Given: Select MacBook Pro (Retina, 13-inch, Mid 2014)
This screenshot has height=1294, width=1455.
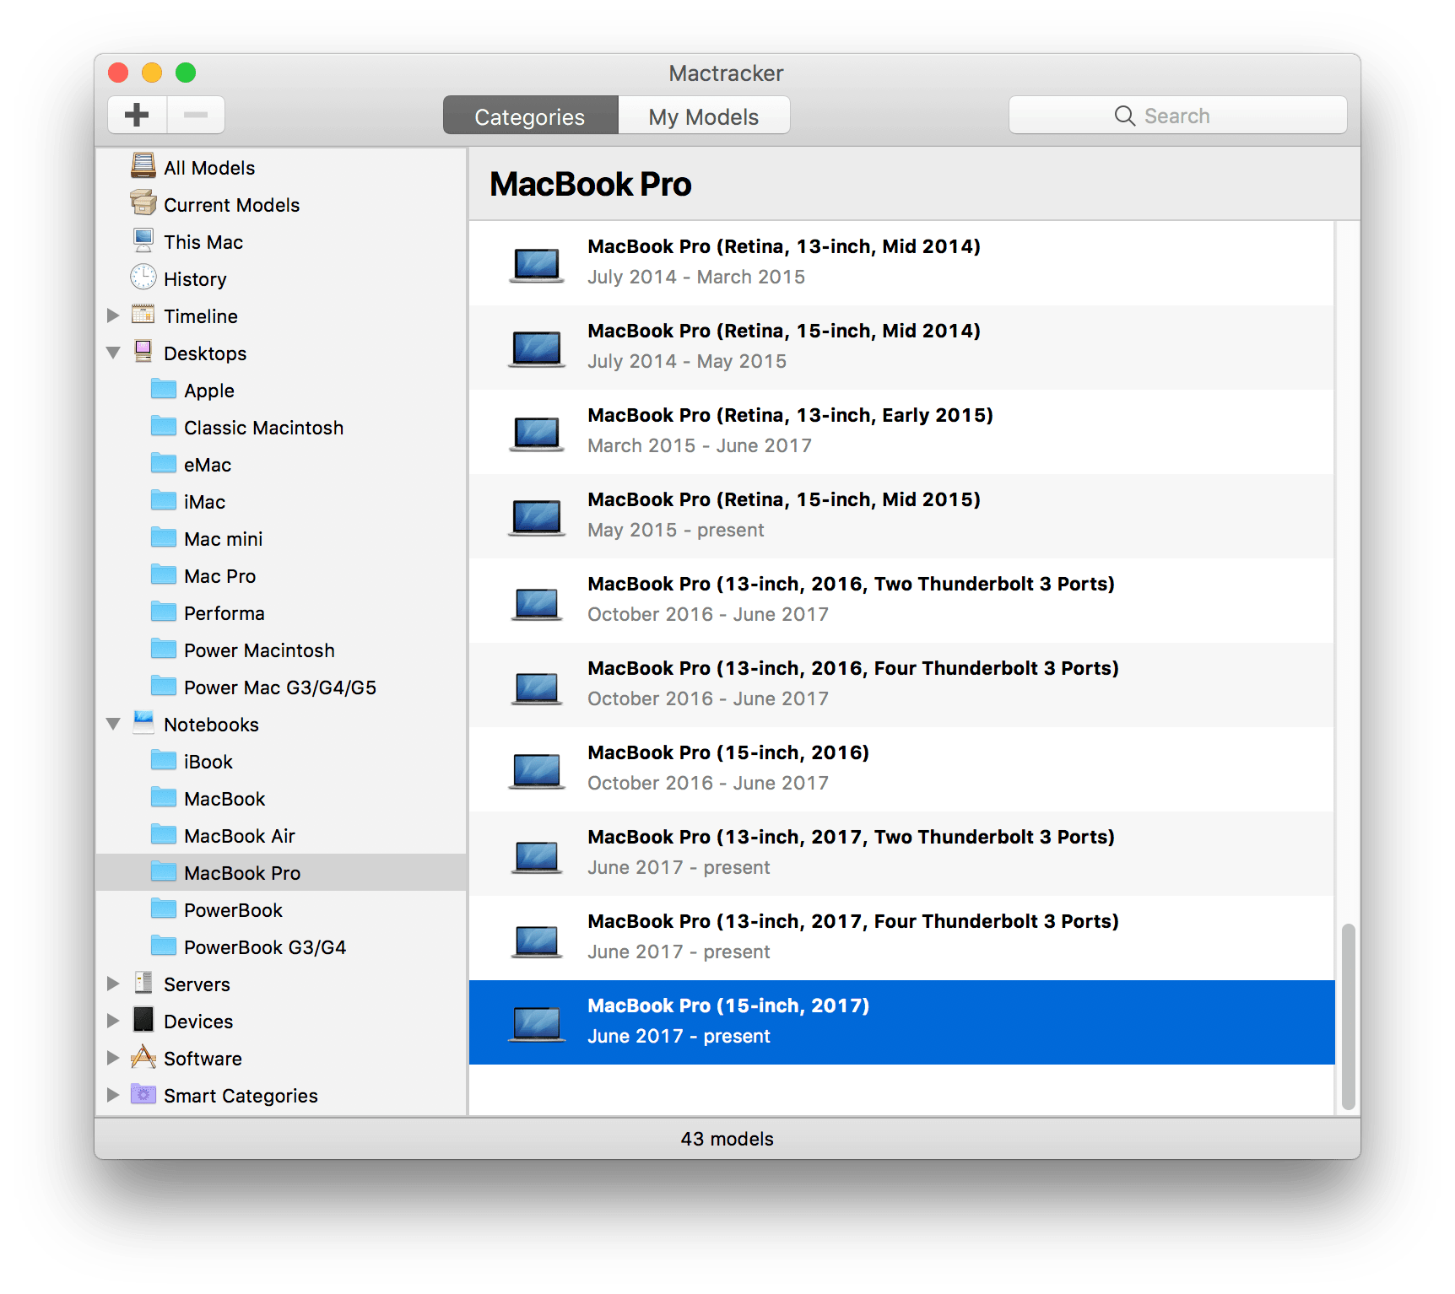Looking at the screenshot, I should point(783,260).
